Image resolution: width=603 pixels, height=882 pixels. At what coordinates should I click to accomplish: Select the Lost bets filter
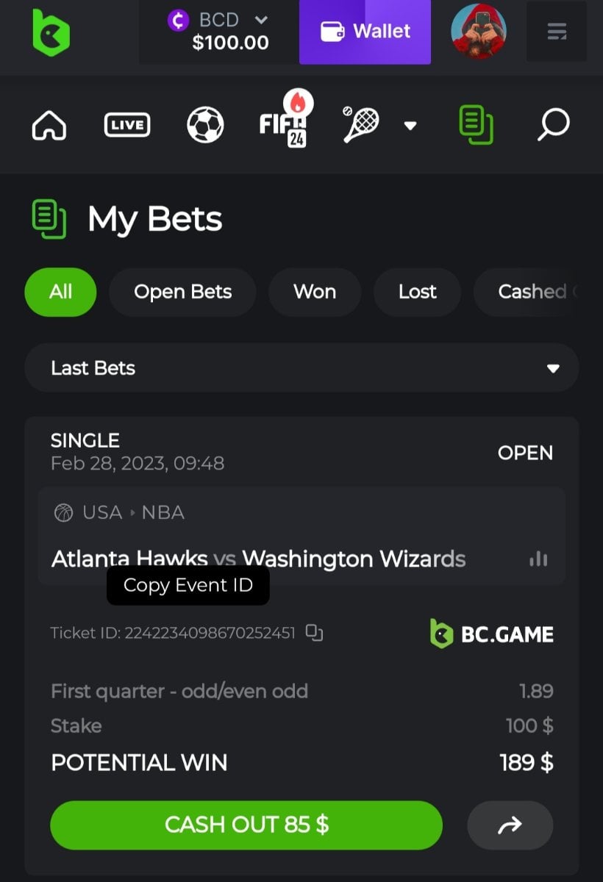point(417,292)
